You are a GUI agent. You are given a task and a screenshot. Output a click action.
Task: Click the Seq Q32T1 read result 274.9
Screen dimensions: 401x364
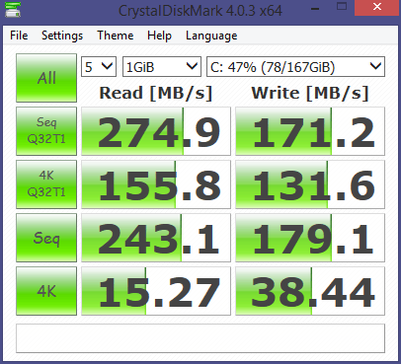156,131
